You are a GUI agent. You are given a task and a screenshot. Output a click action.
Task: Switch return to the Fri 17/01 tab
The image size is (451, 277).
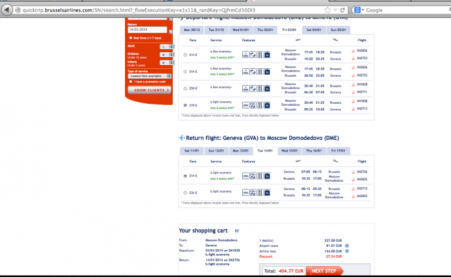(x=338, y=151)
